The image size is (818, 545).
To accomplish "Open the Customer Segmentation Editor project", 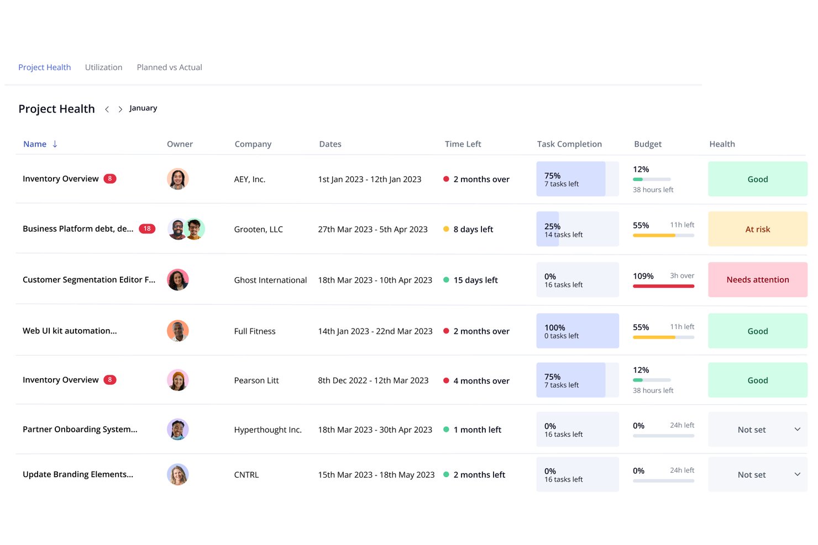I will (x=89, y=280).
